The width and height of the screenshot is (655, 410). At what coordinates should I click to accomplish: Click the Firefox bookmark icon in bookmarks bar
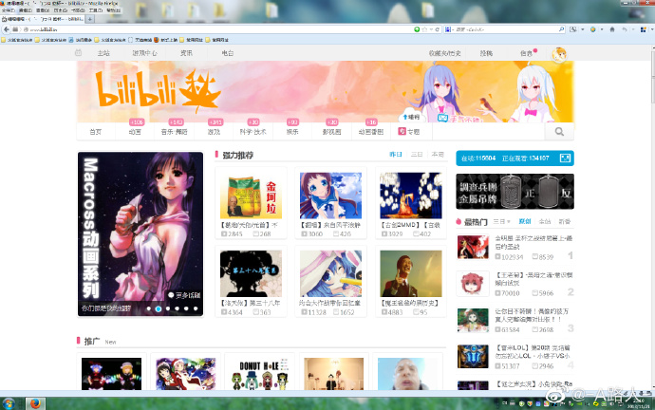click(157, 40)
